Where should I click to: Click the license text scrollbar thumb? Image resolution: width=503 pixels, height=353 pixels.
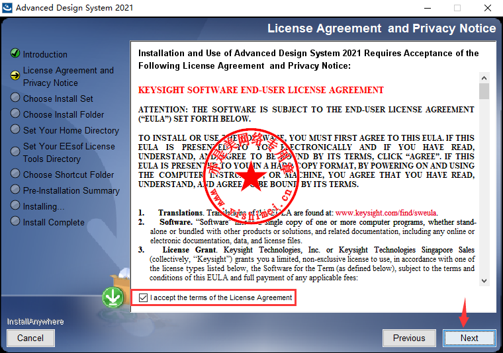(x=484, y=91)
